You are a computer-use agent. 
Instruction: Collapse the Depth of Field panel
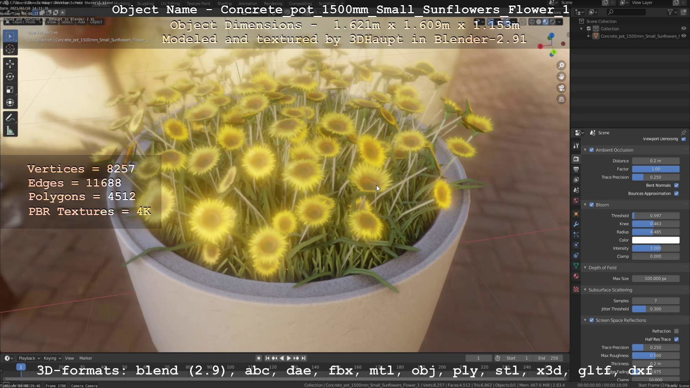pos(585,268)
